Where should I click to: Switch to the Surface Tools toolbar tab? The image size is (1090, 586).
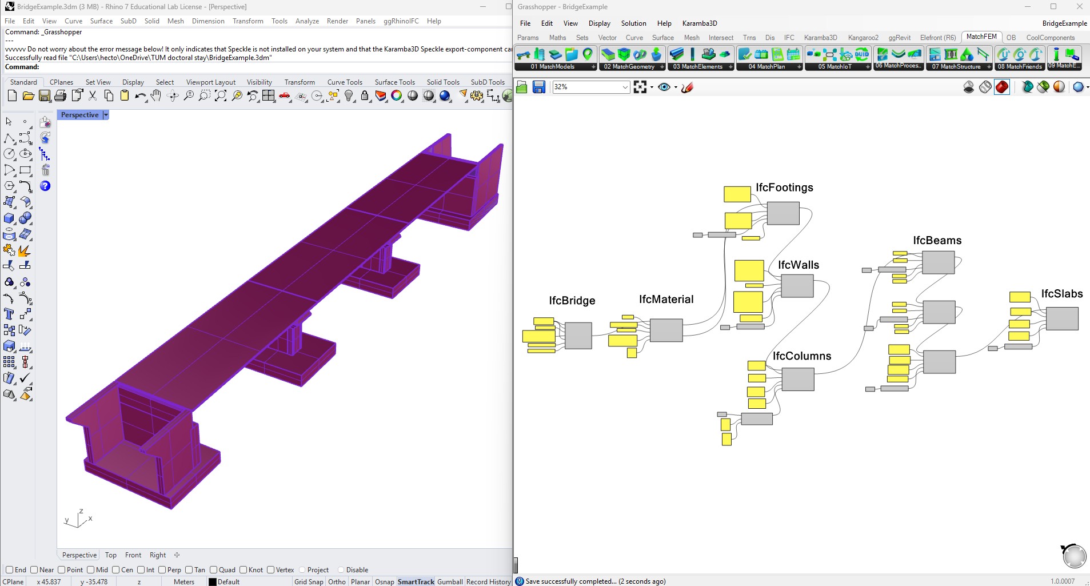point(394,82)
